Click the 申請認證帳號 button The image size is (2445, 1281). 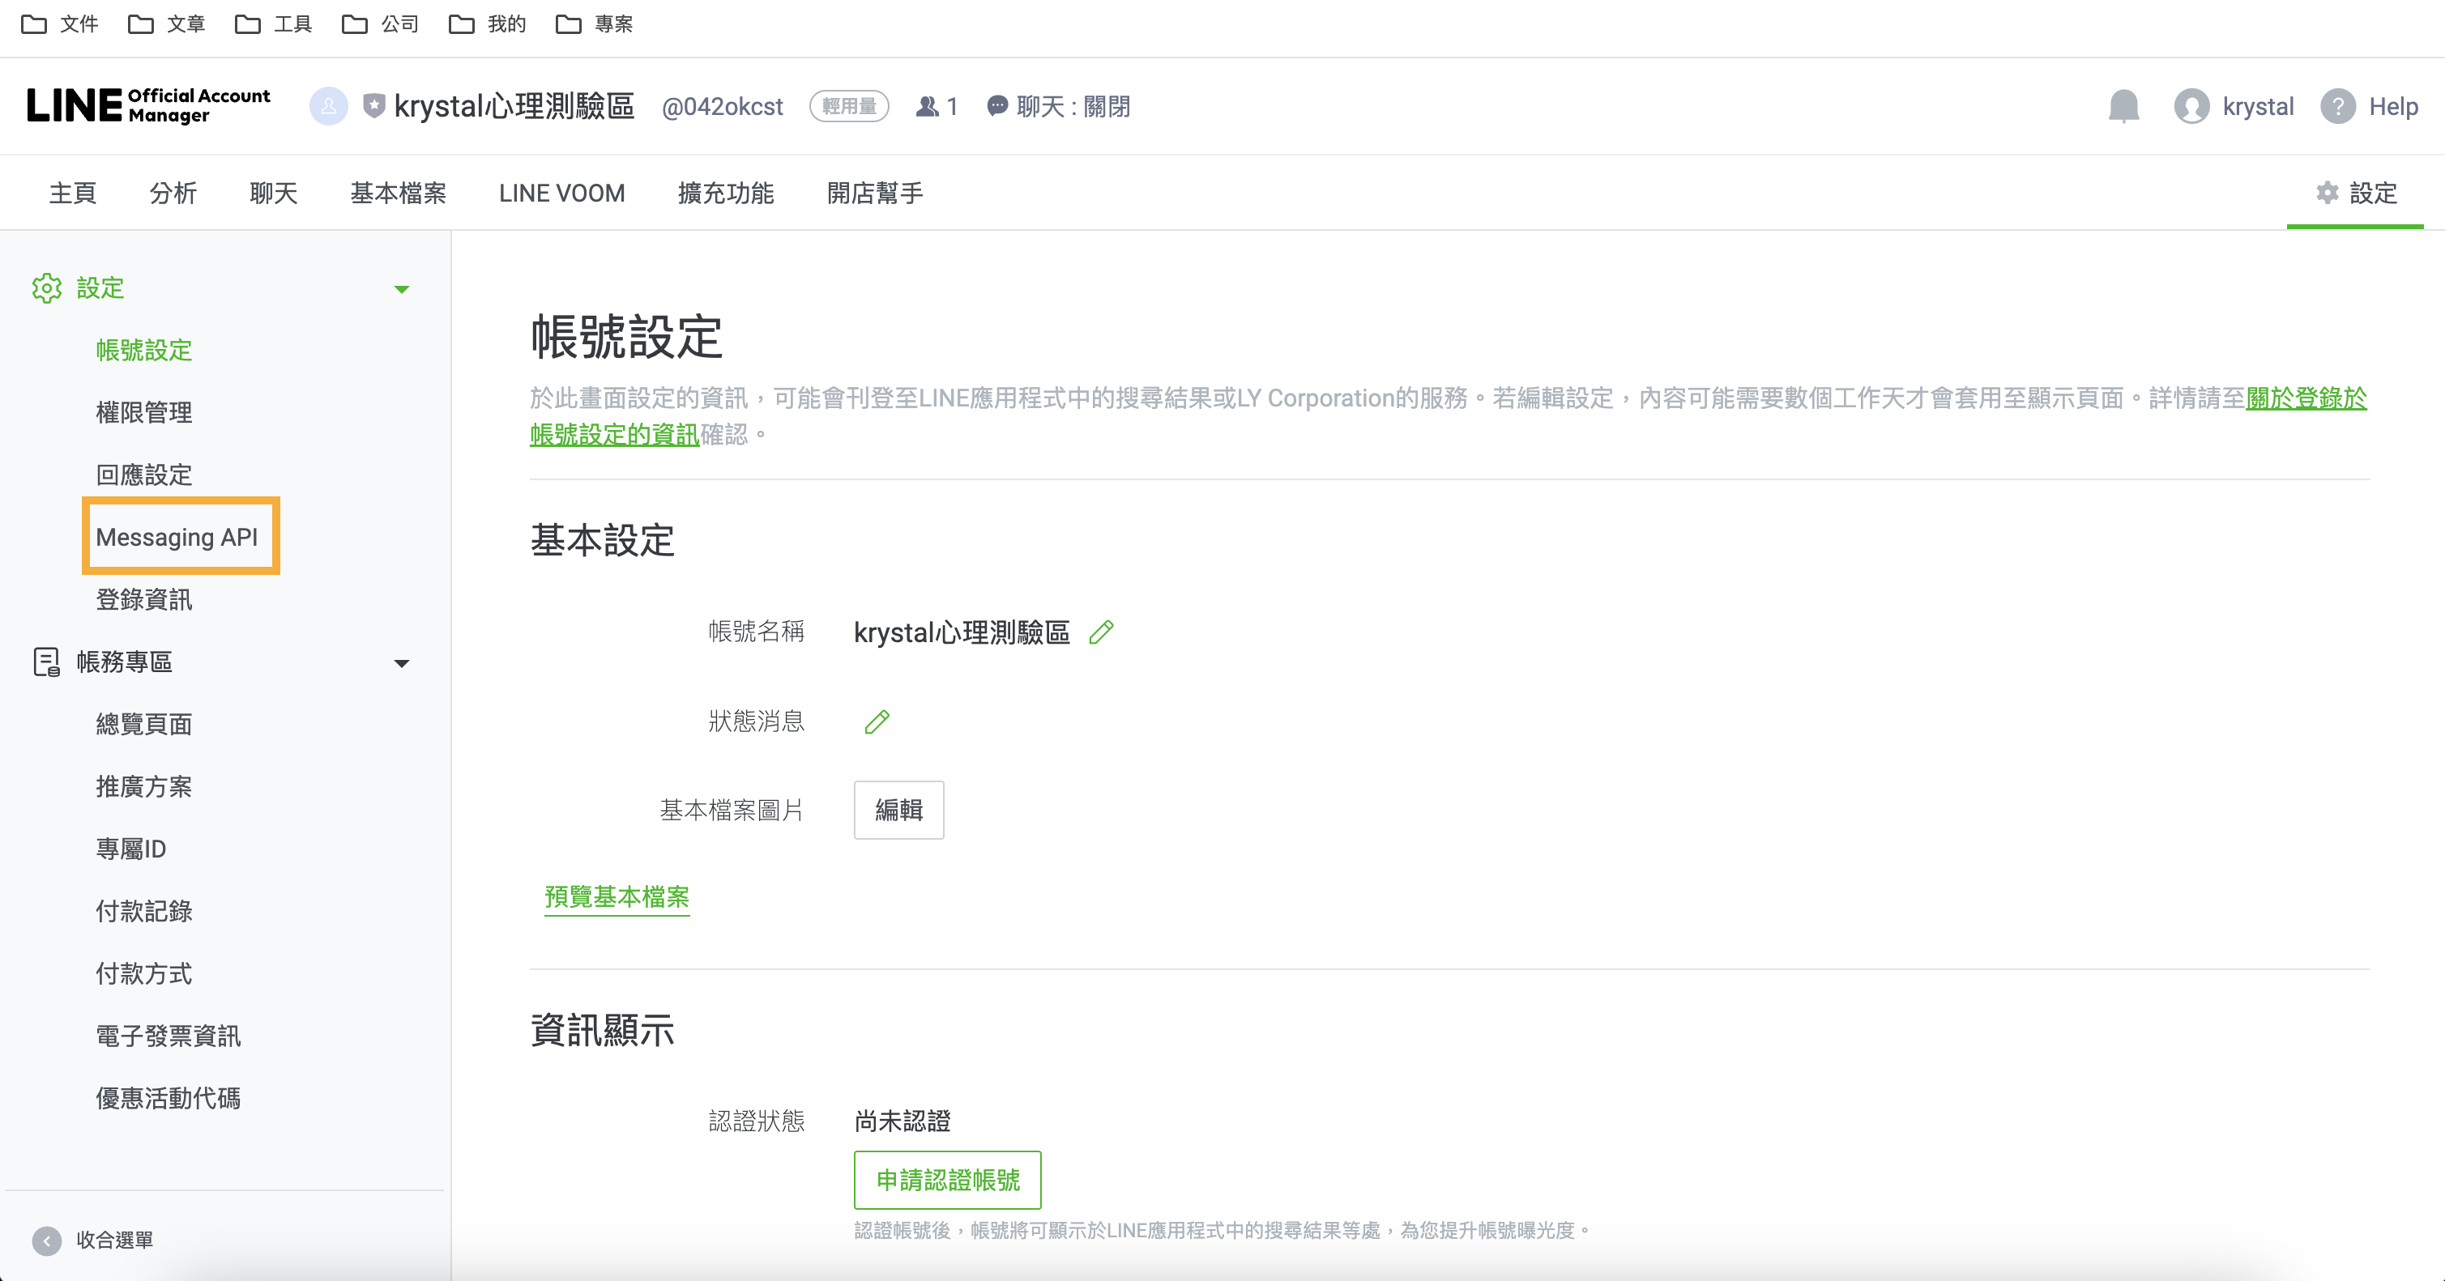point(947,1181)
